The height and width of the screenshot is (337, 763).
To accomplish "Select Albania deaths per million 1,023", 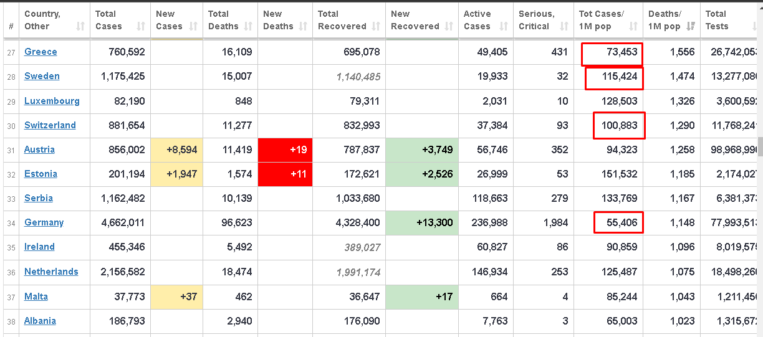I will coord(682,321).
